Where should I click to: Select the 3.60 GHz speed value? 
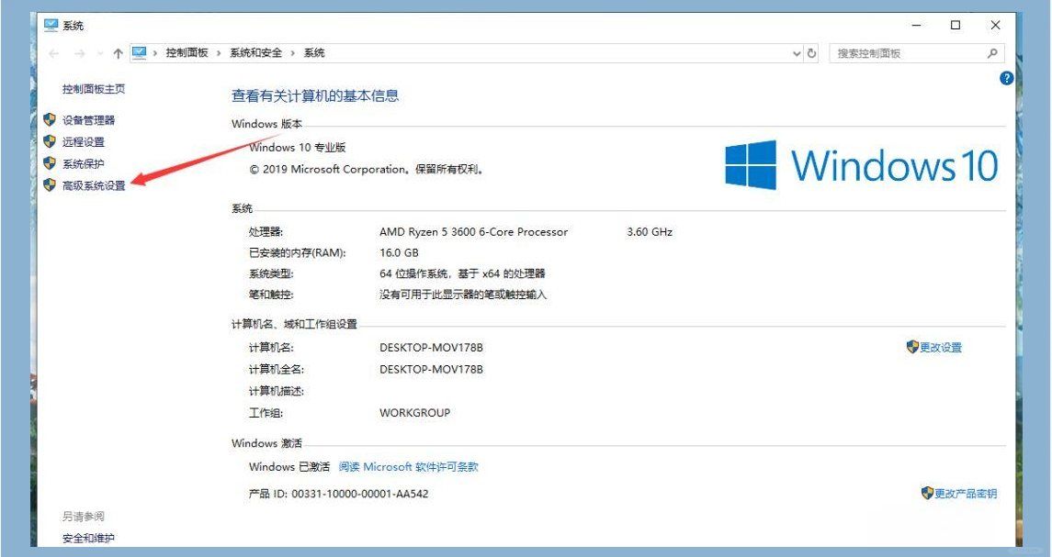click(650, 232)
